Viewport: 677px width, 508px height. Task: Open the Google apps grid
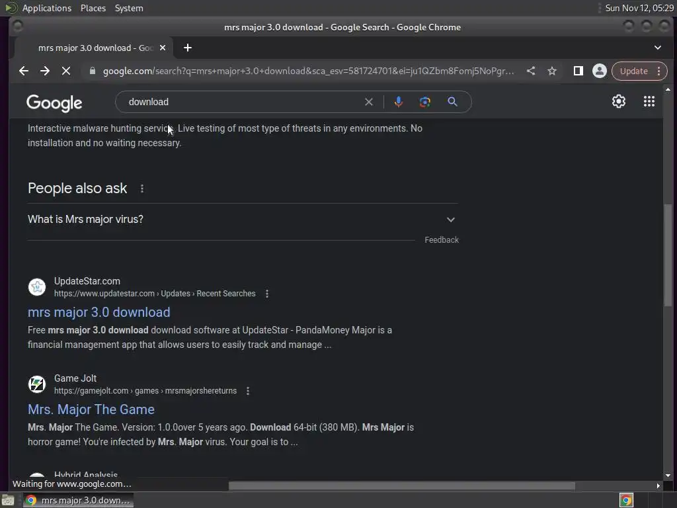click(649, 101)
